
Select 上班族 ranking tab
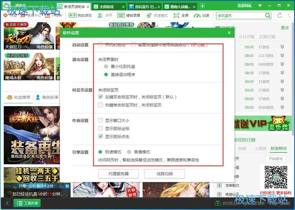click(261, 149)
